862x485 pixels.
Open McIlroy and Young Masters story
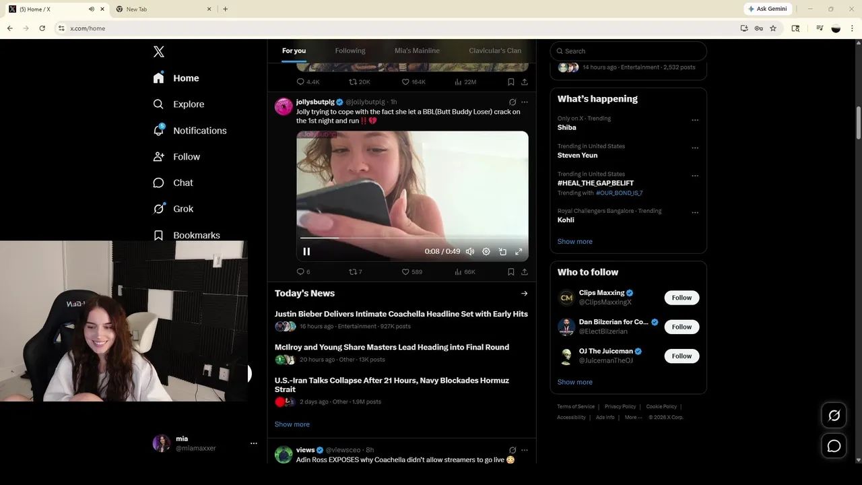click(x=392, y=348)
